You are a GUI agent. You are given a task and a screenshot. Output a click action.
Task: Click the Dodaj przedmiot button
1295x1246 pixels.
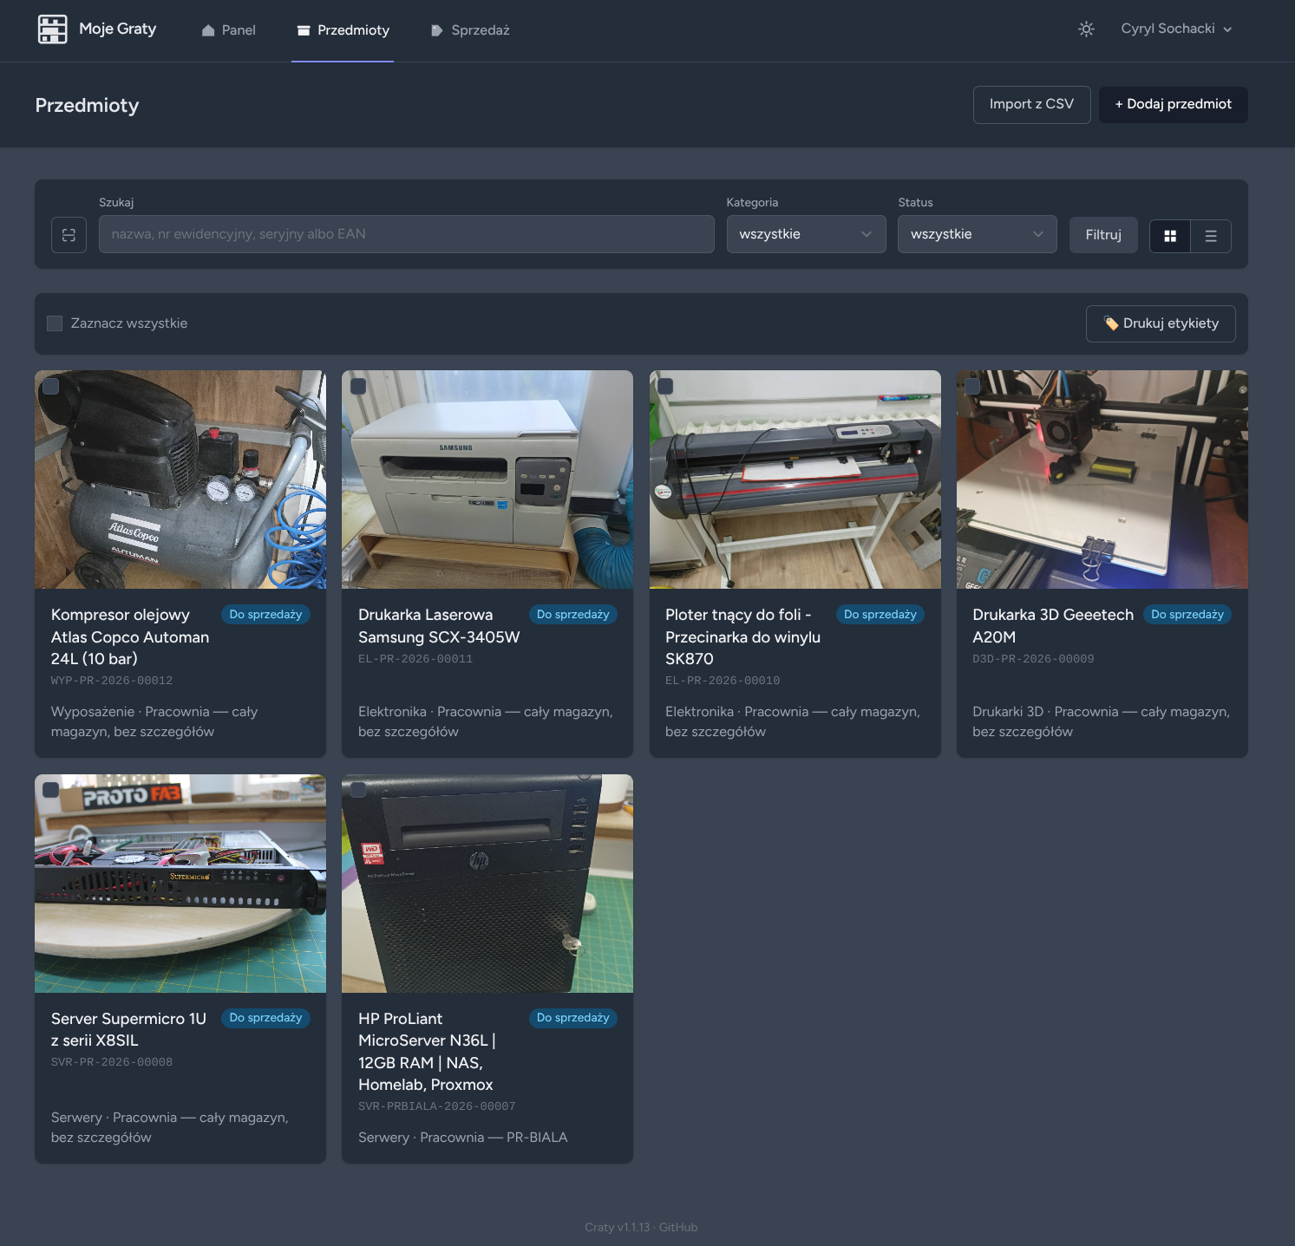click(1173, 105)
